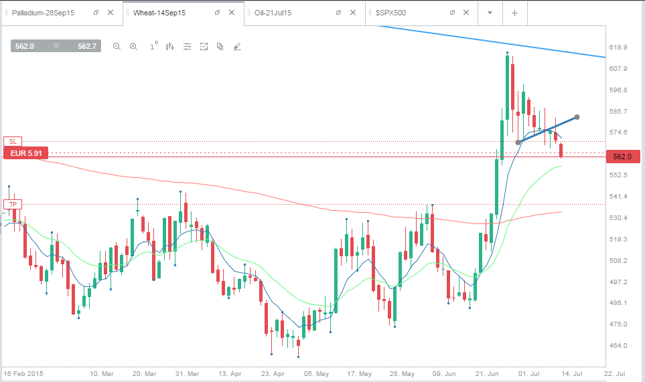Click the 13. Apr date label
The image size is (645, 382).
pos(230,374)
